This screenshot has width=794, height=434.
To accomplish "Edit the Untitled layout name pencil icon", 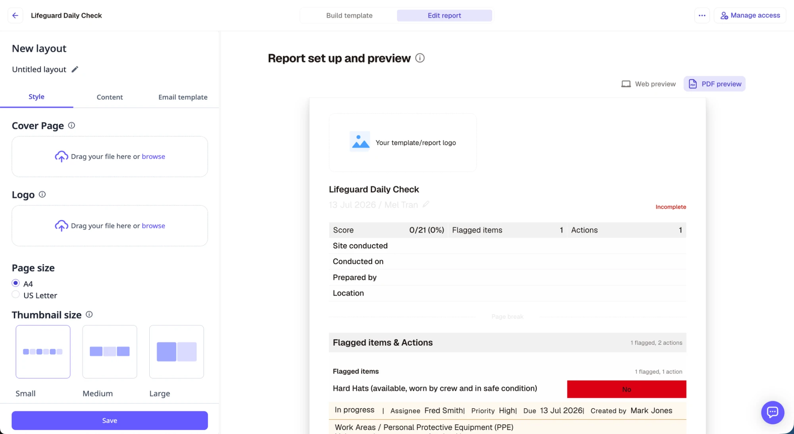I will pos(75,69).
